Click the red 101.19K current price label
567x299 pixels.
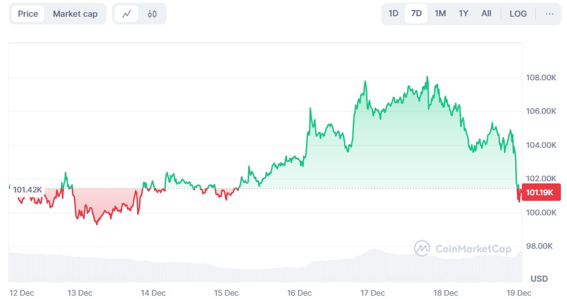(x=539, y=193)
